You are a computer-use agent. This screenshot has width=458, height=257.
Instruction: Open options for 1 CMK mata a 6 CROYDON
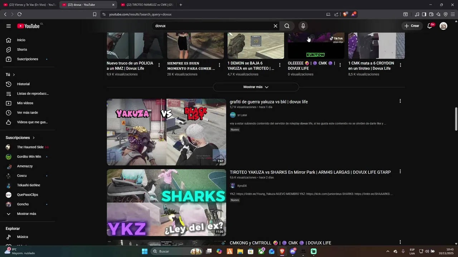tap(400, 65)
